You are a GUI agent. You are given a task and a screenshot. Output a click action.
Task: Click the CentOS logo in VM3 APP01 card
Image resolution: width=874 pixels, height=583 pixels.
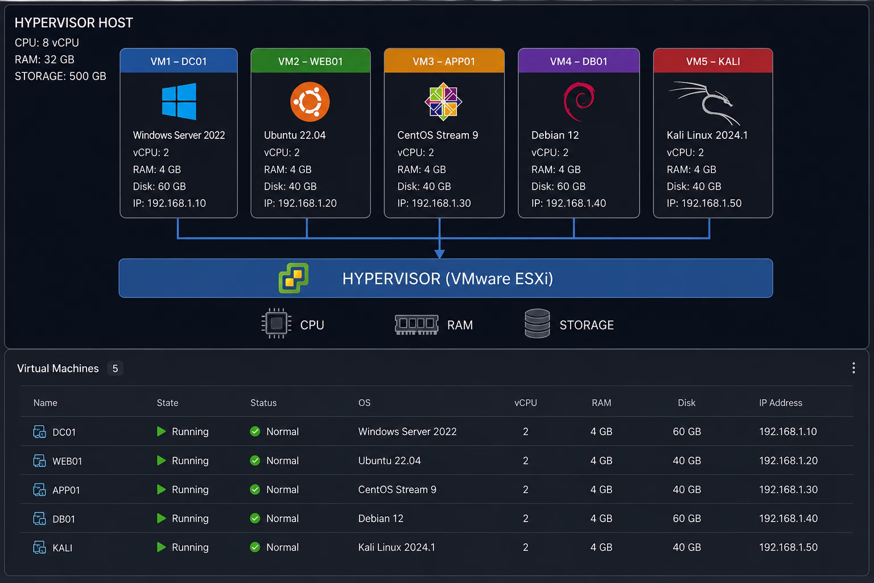coord(443,102)
